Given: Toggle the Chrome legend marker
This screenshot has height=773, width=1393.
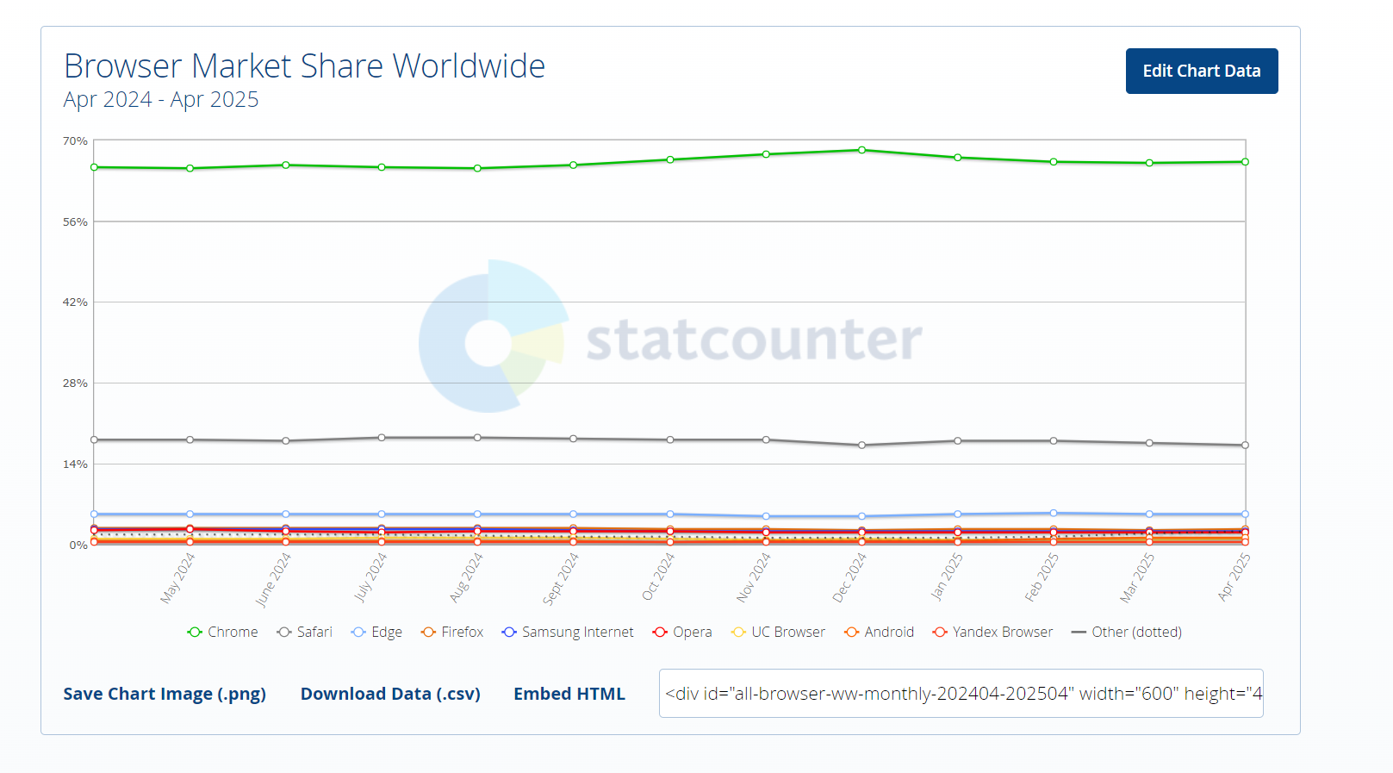Looking at the screenshot, I should 195,633.
